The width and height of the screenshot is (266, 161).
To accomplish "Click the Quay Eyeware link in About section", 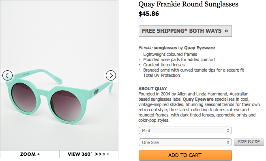I will click(x=198, y=99).
